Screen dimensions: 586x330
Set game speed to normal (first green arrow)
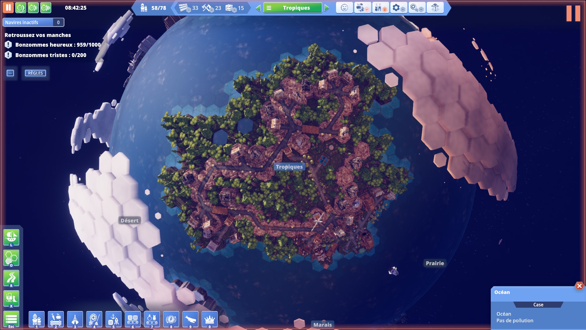21,7
